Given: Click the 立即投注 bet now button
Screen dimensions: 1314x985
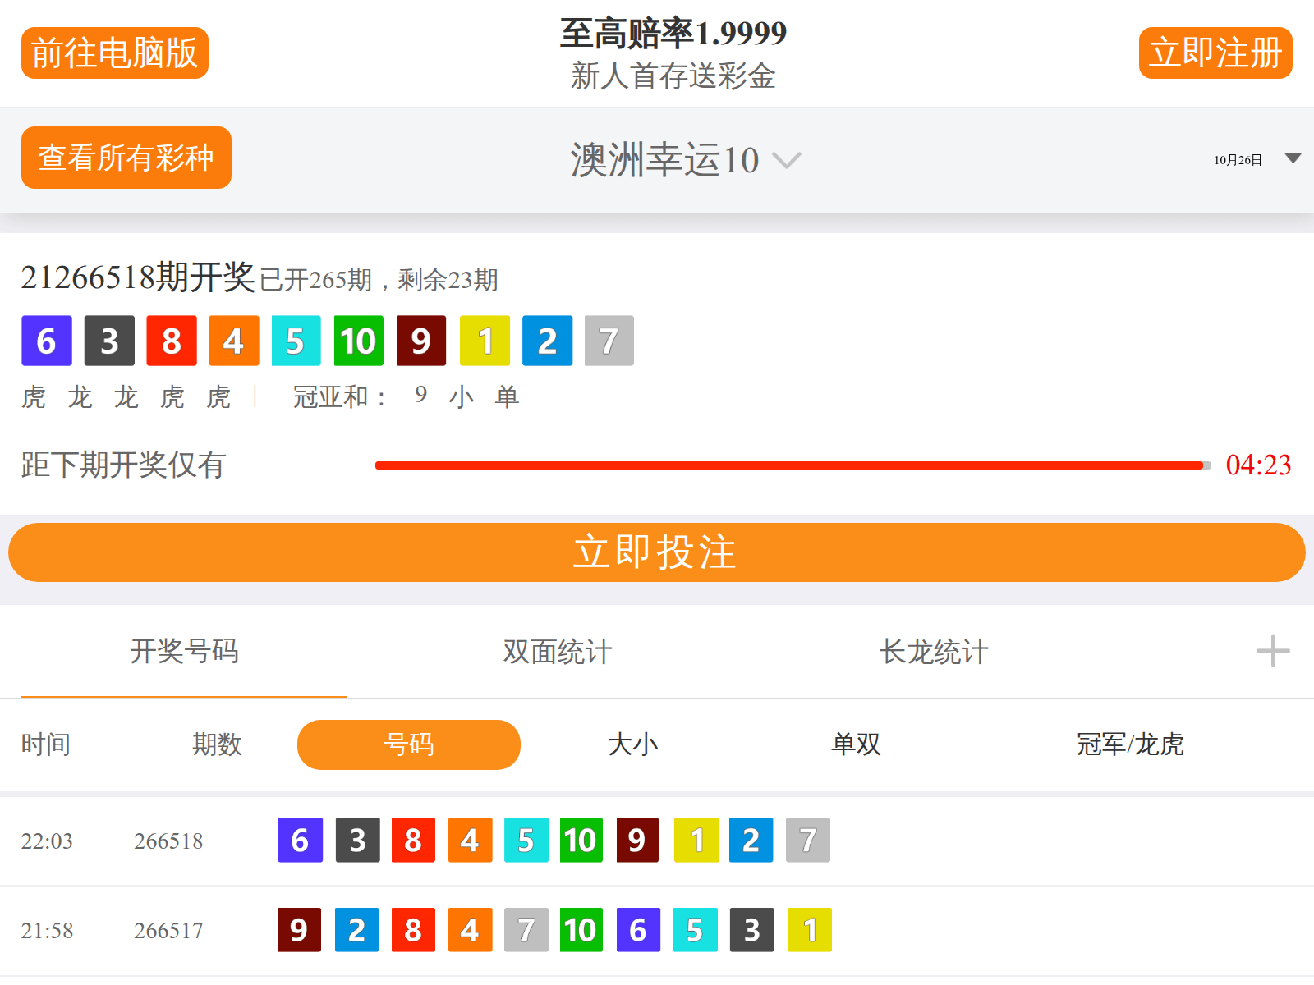Looking at the screenshot, I should (x=656, y=552).
